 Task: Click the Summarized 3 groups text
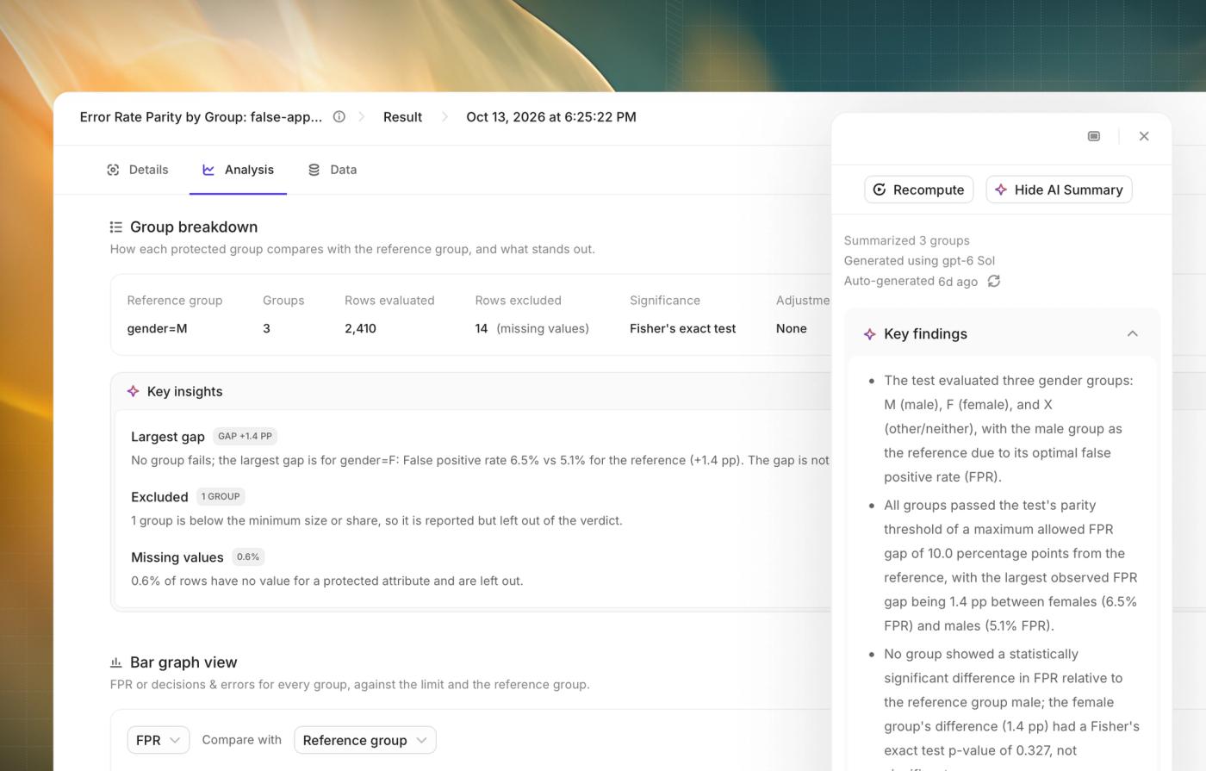[906, 241]
